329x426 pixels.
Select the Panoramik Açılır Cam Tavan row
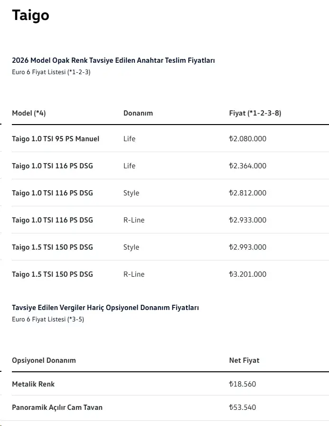[170, 407]
